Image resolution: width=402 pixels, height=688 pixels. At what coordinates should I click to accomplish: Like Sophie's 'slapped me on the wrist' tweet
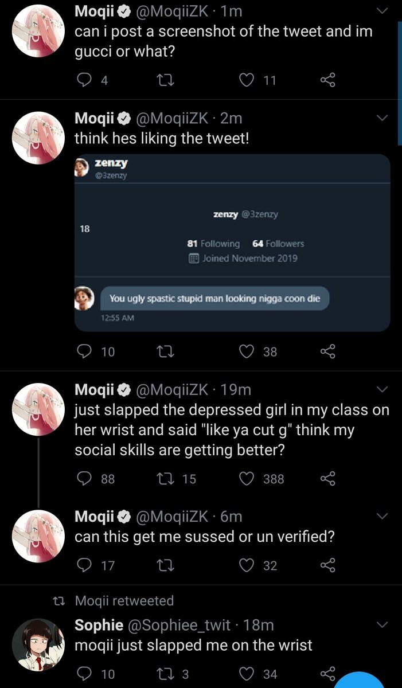(247, 674)
